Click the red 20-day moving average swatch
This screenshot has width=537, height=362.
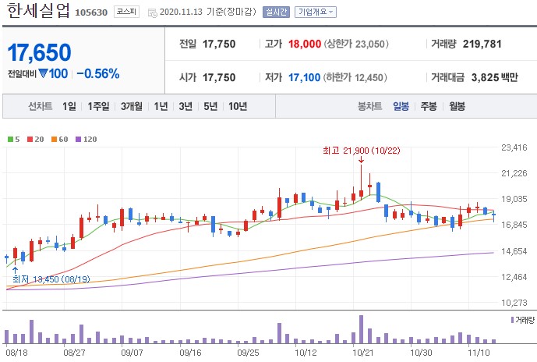pos(30,139)
